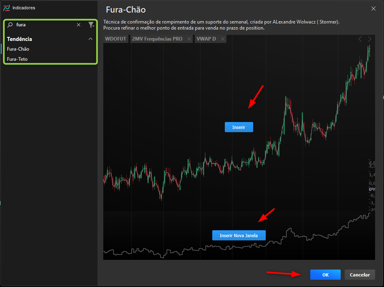Close the VWAP D tab
Image resolution: width=384 pixels, height=287 pixels.
[223, 39]
